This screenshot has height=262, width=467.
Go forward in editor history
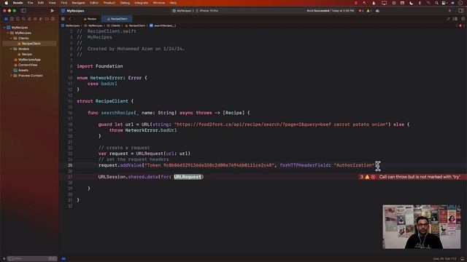pos(74,19)
